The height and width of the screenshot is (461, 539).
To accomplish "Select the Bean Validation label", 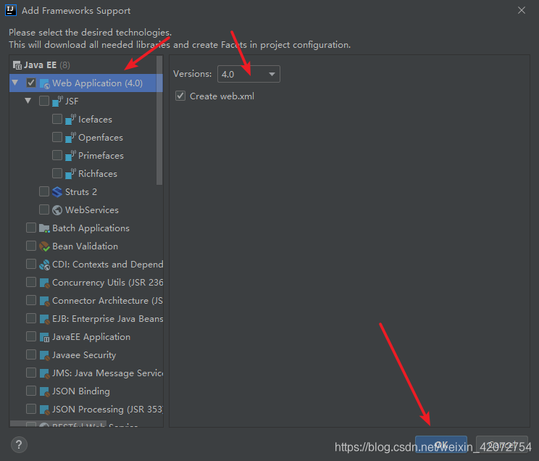I will (x=85, y=246).
